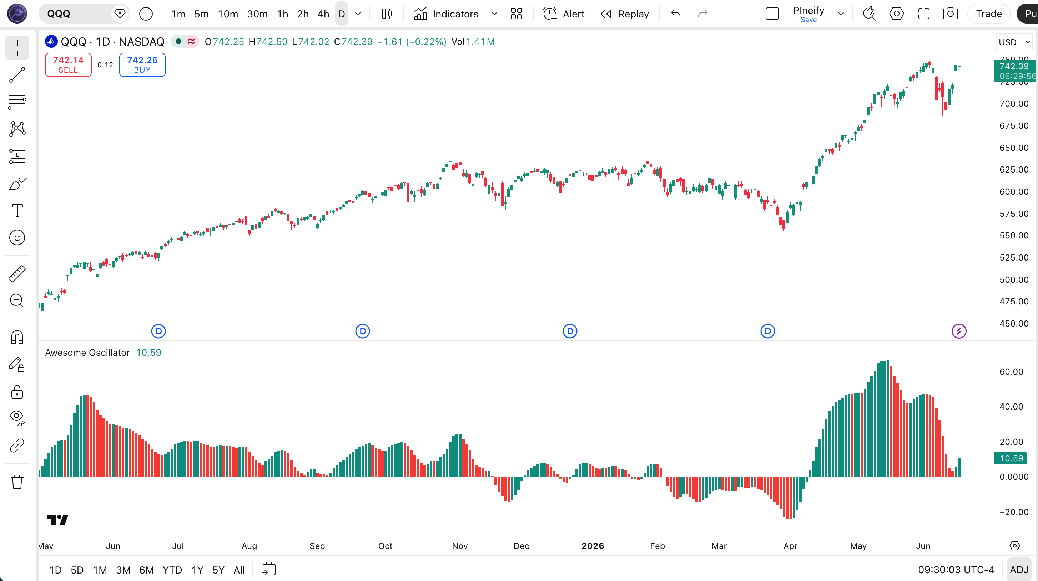1038x581 pixels.
Task: Open the USD currency dropdown
Action: 1014,42
